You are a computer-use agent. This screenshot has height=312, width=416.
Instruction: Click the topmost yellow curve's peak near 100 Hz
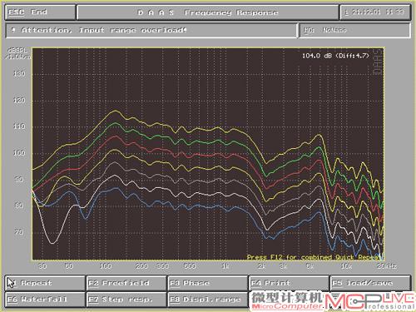point(115,111)
